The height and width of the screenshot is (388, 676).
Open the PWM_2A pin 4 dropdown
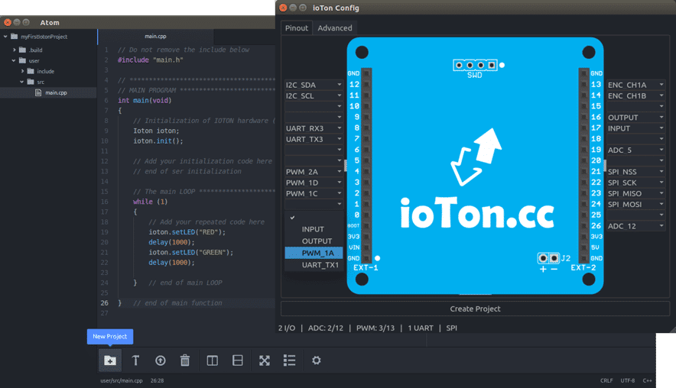[314, 172]
